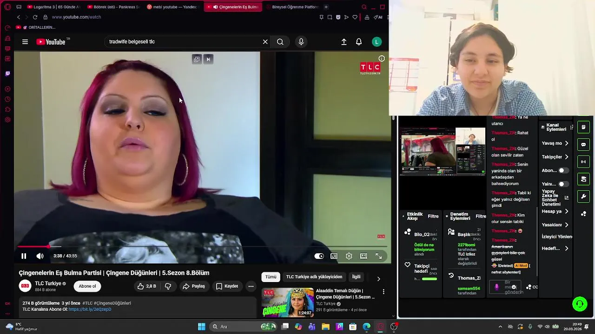Click the Etkinlik Akışı Filtre button
Image resolution: width=595 pixels, height=334 pixels.
pyautogui.click(x=433, y=216)
